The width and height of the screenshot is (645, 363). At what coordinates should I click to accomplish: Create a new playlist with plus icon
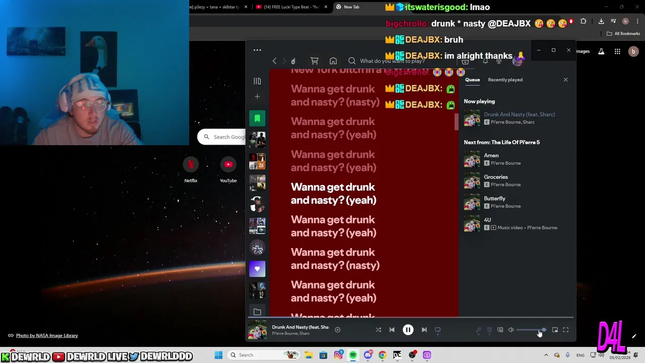click(257, 96)
